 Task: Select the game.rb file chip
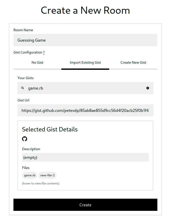coord(29,175)
